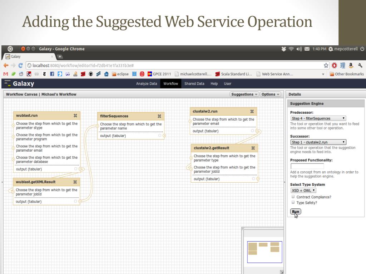The height and width of the screenshot is (274, 366).
Task: Open the eclipse bookmarks folder
Action: (120, 74)
